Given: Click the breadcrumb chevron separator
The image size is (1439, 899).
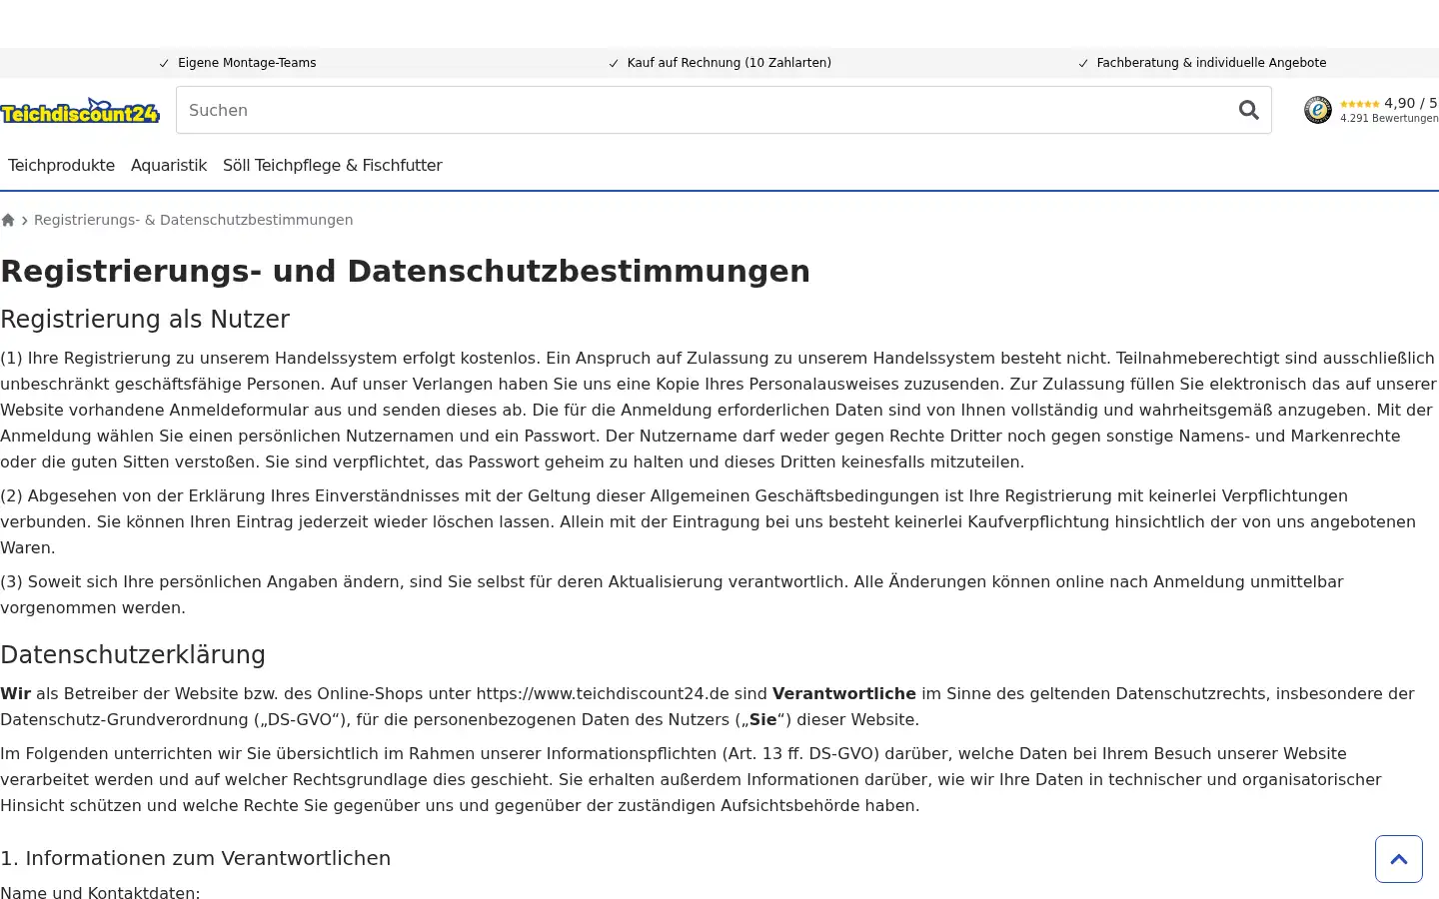Looking at the screenshot, I should (x=24, y=221).
